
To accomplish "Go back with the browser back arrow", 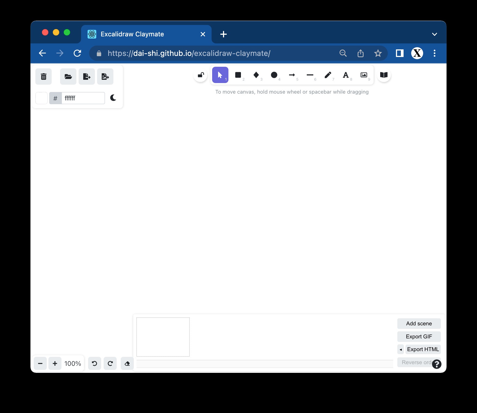I will pos(42,53).
